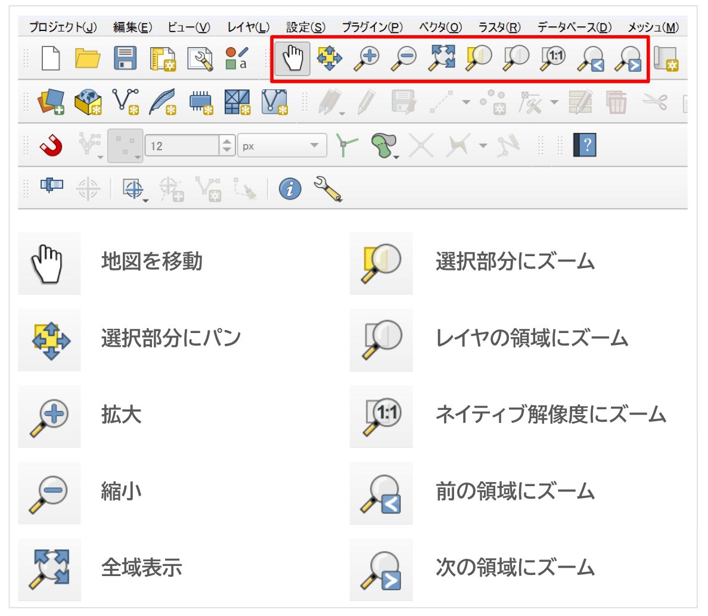Screen dimensions: 708x616
Task: Select the Pan Map hand tool in toolbar
Action: tap(293, 58)
